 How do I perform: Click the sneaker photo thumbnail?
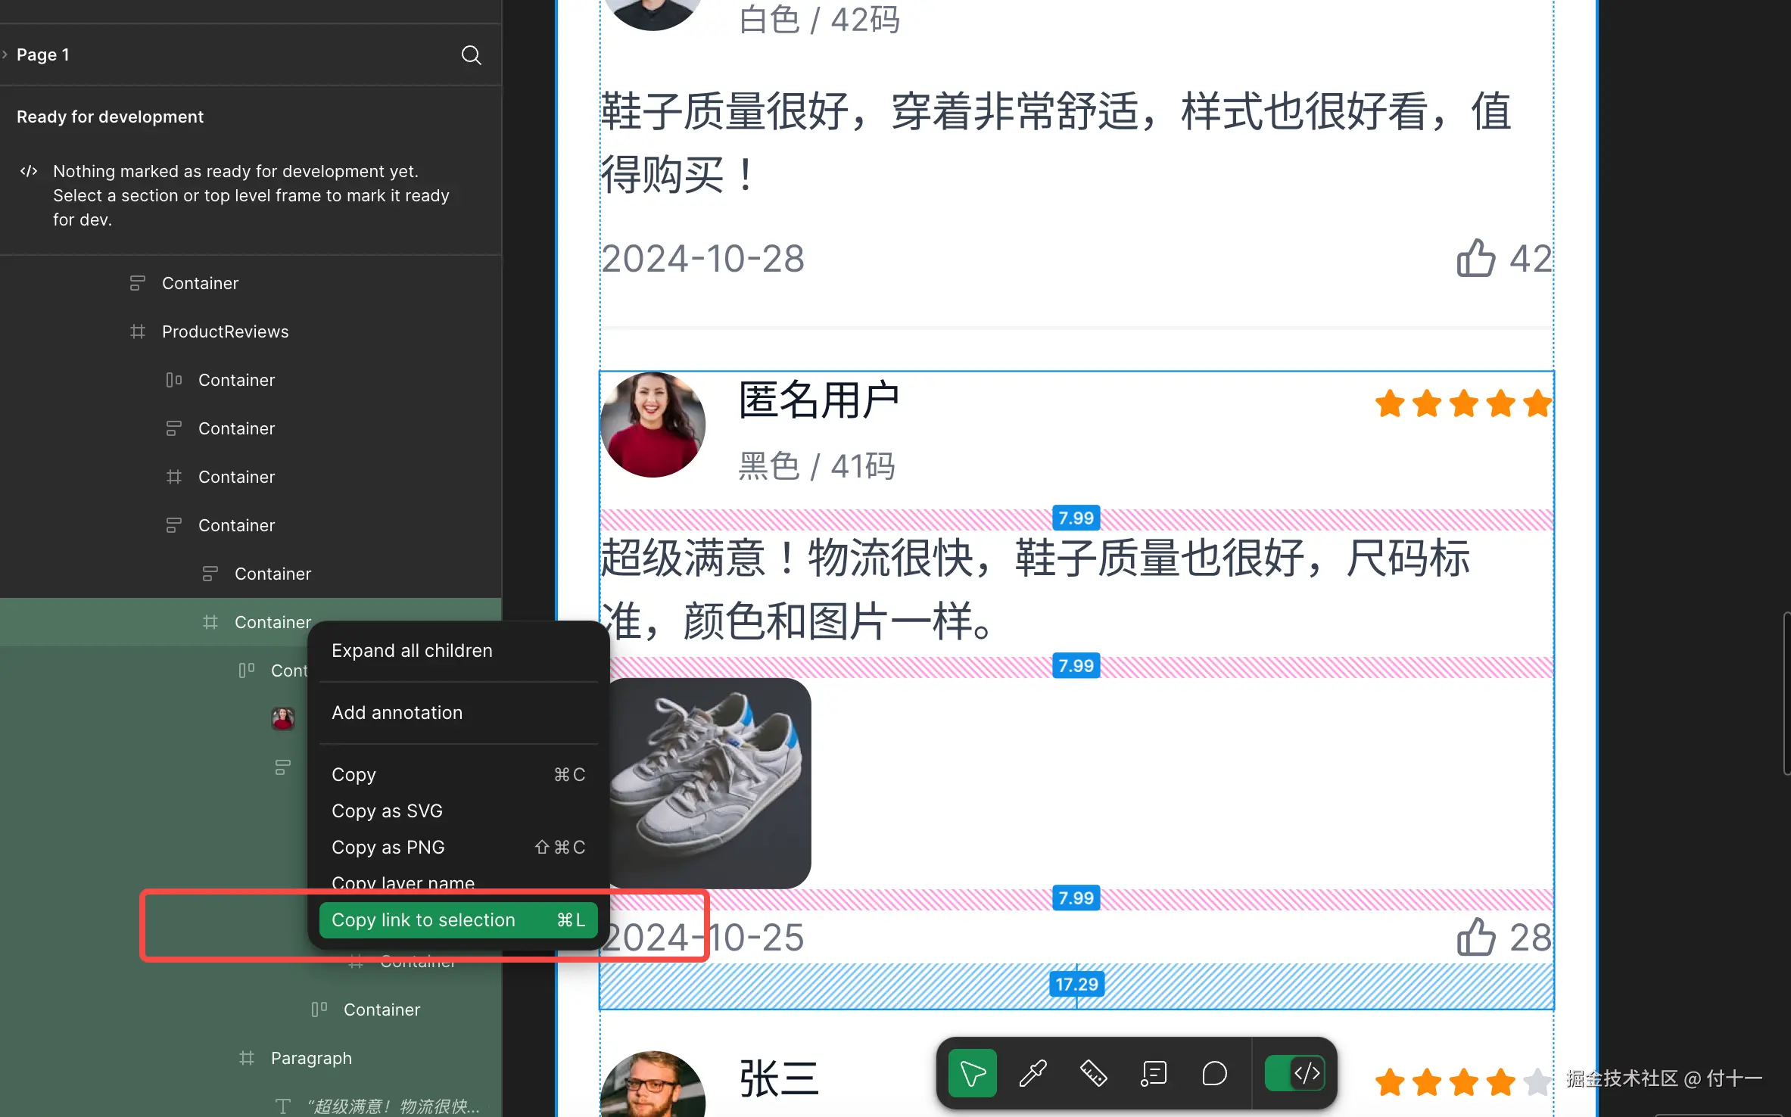coord(709,783)
